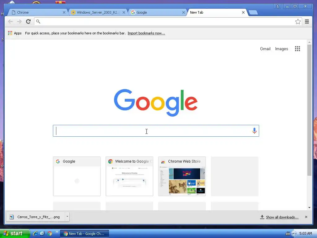This screenshot has height=238, width=317.
Task: Open Gmail link
Action: [x=265, y=49]
